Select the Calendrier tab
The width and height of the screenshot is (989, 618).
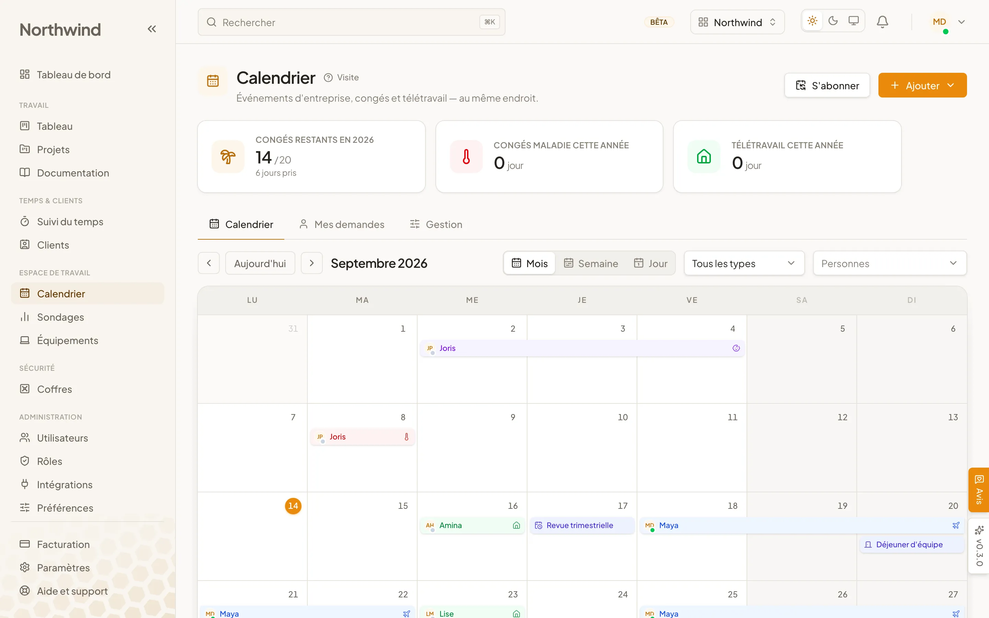tap(241, 225)
